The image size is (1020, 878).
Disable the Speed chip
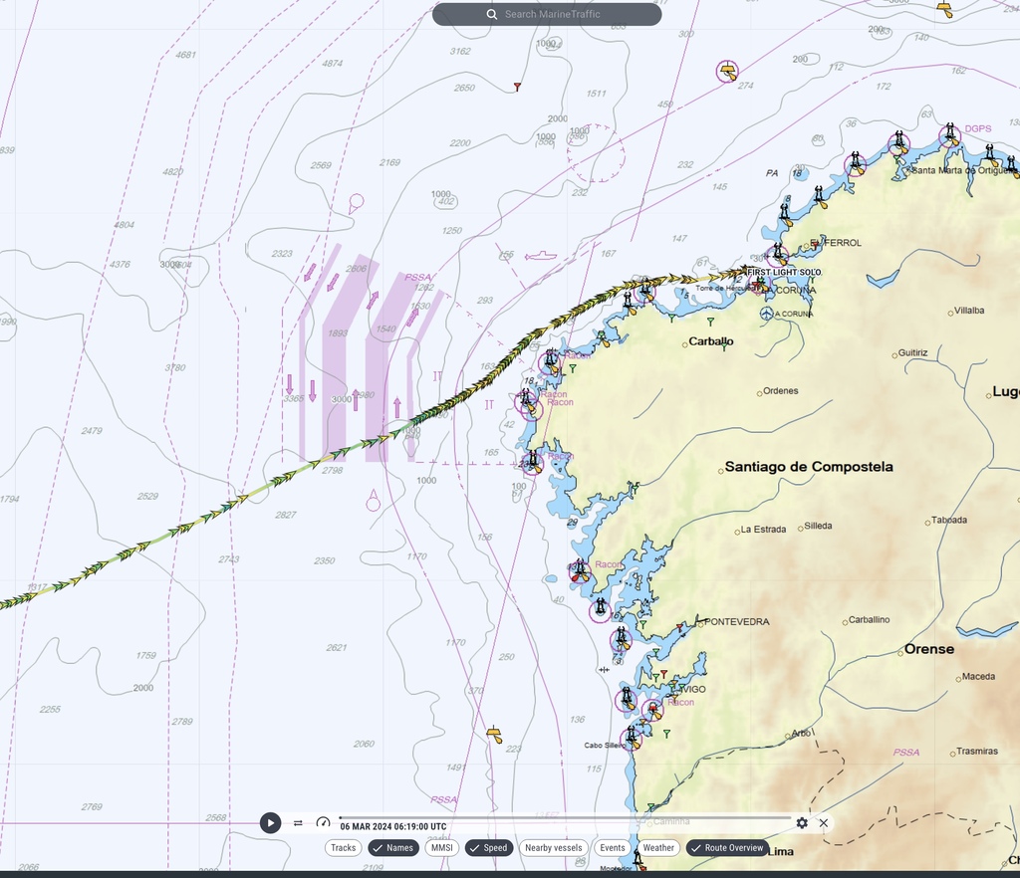488,847
